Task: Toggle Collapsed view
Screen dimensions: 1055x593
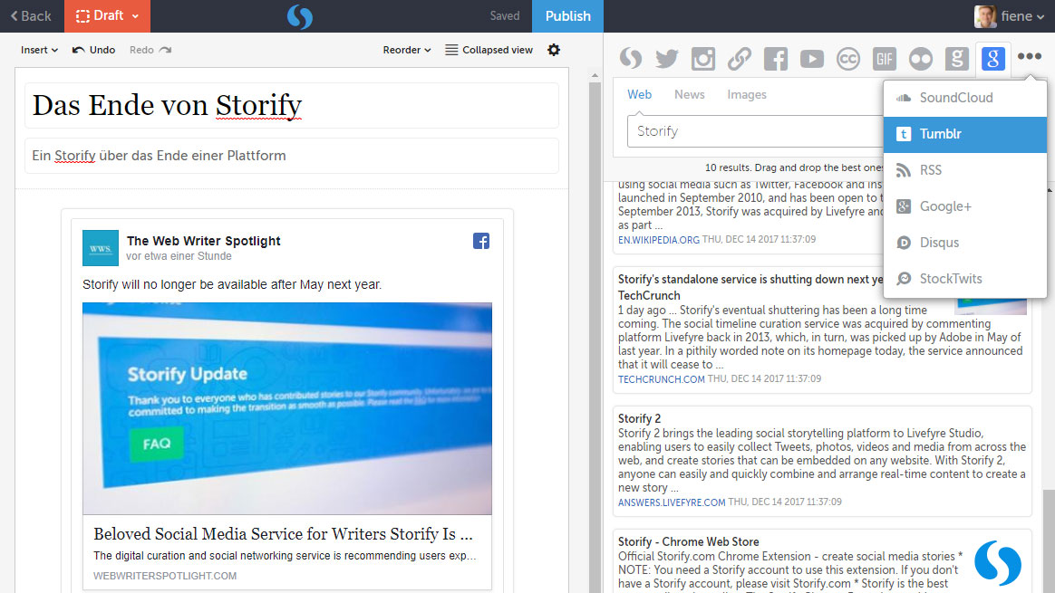Action: point(489,50)
